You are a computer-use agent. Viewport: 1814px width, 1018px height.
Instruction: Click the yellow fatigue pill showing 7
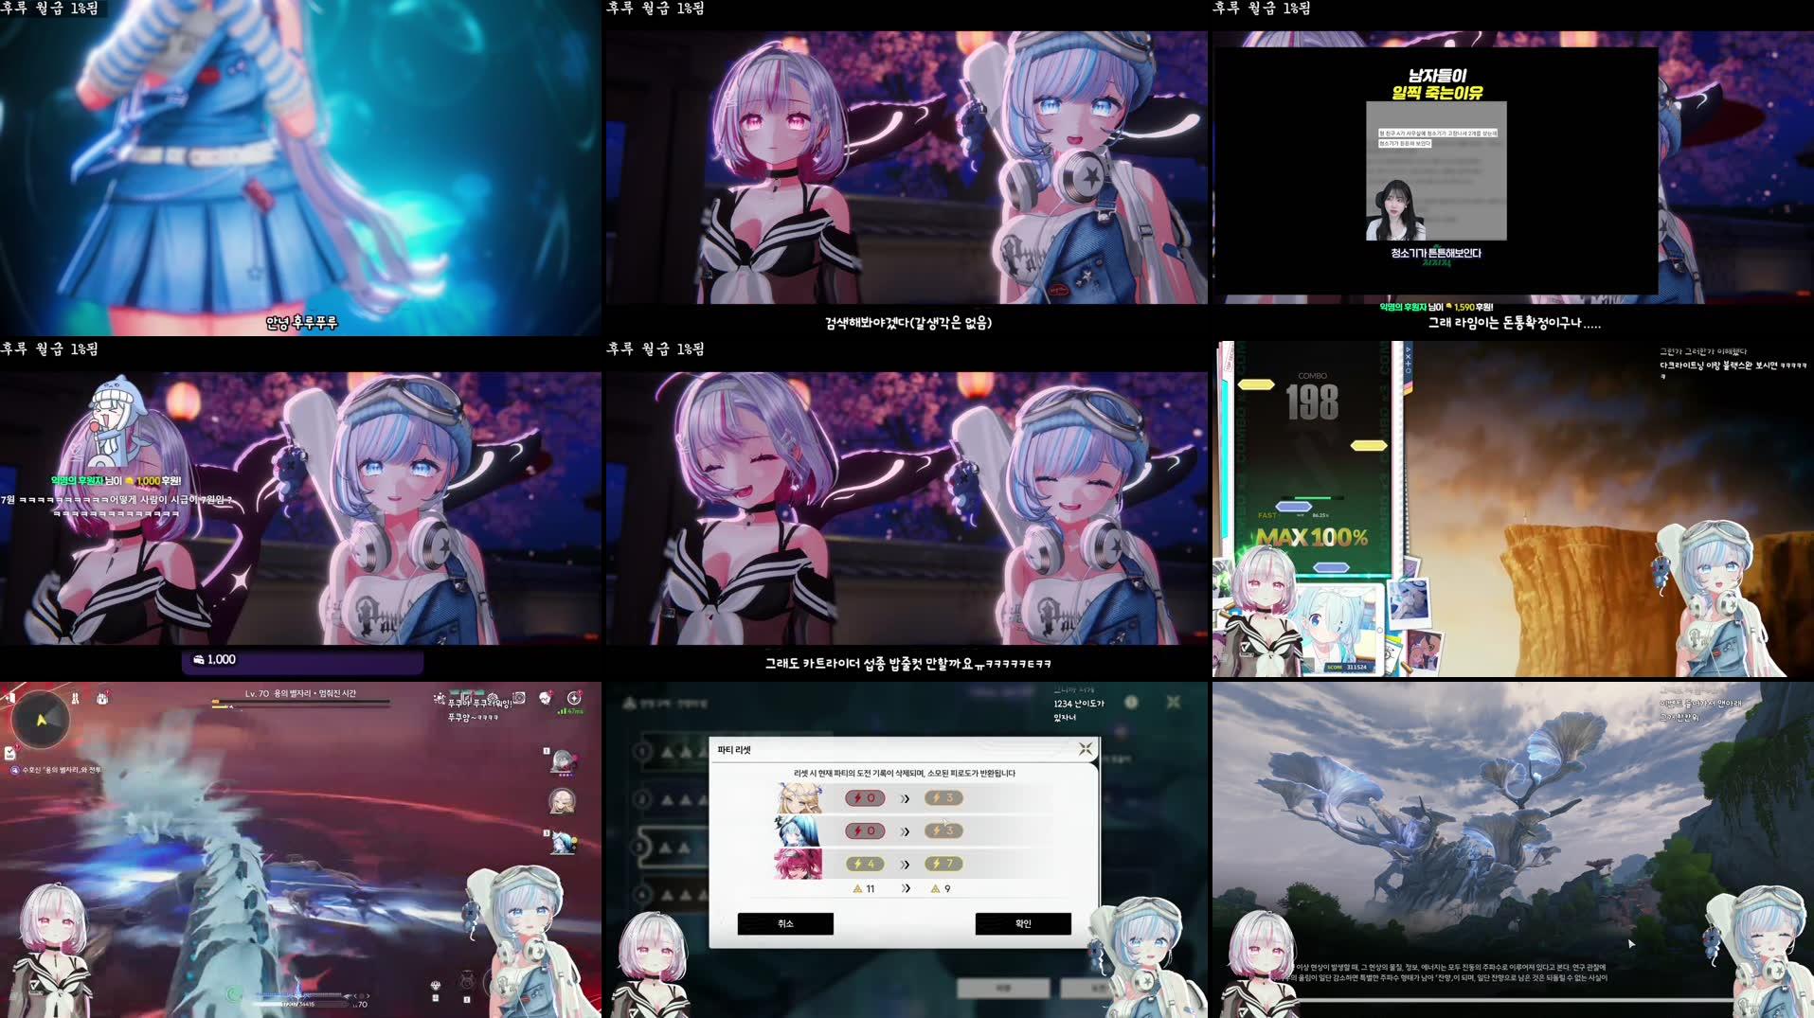943,864
